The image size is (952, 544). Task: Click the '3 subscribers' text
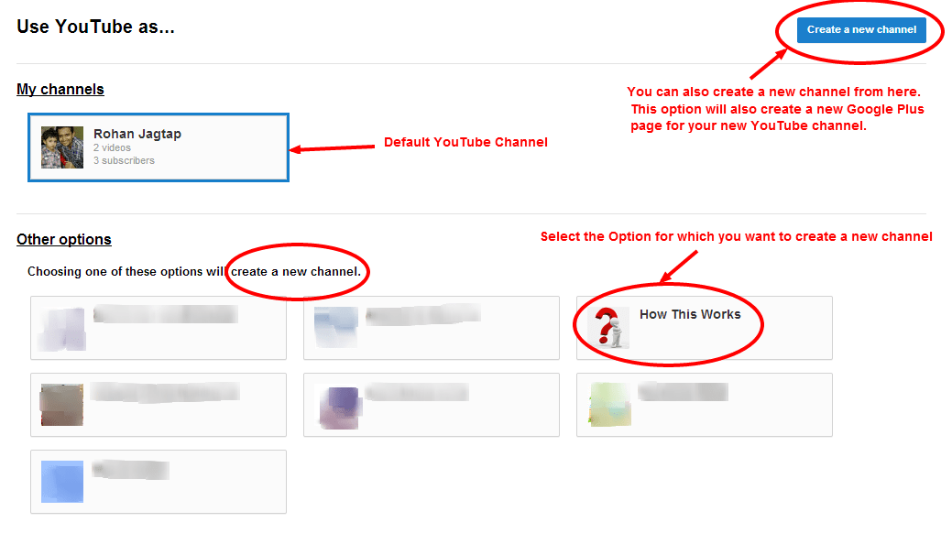point(124,160)
